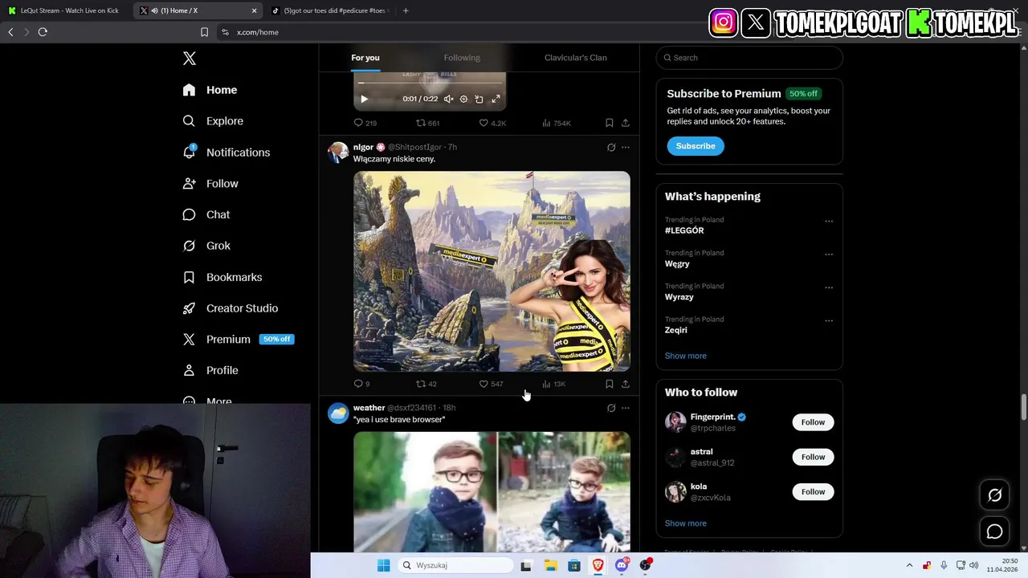Show hidden system tray icons
Image resolution: width=1028 pixels, height=578 pixels.
tap(909, 565)
